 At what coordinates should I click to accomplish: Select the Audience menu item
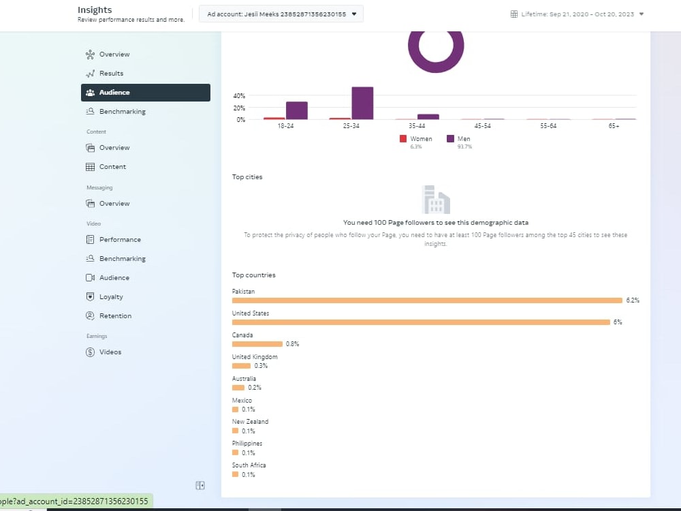[x=146, y=93]
